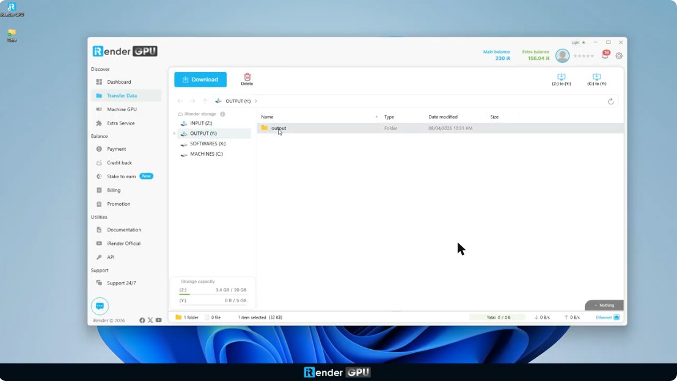Click the Machine GPU sidebar icon
677x381 pixels.
pyautogui.click(x=99, y=109)
